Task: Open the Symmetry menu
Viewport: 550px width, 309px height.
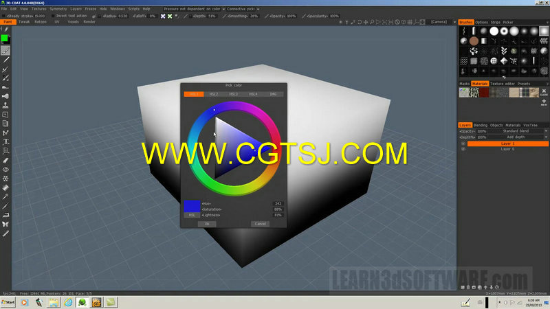Action: coord(58,9)
